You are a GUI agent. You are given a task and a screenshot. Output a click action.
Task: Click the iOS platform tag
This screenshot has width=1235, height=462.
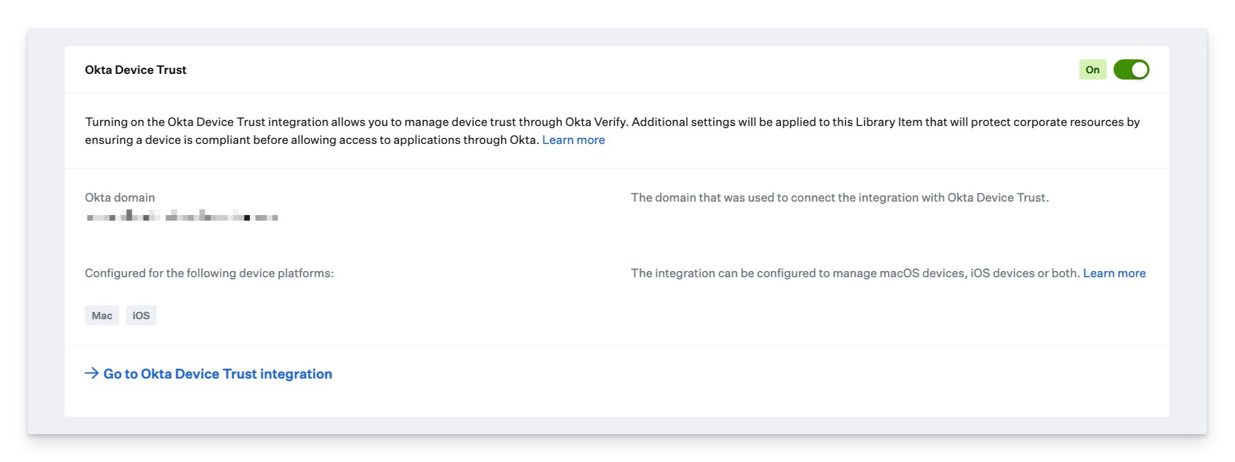point(141,316)
